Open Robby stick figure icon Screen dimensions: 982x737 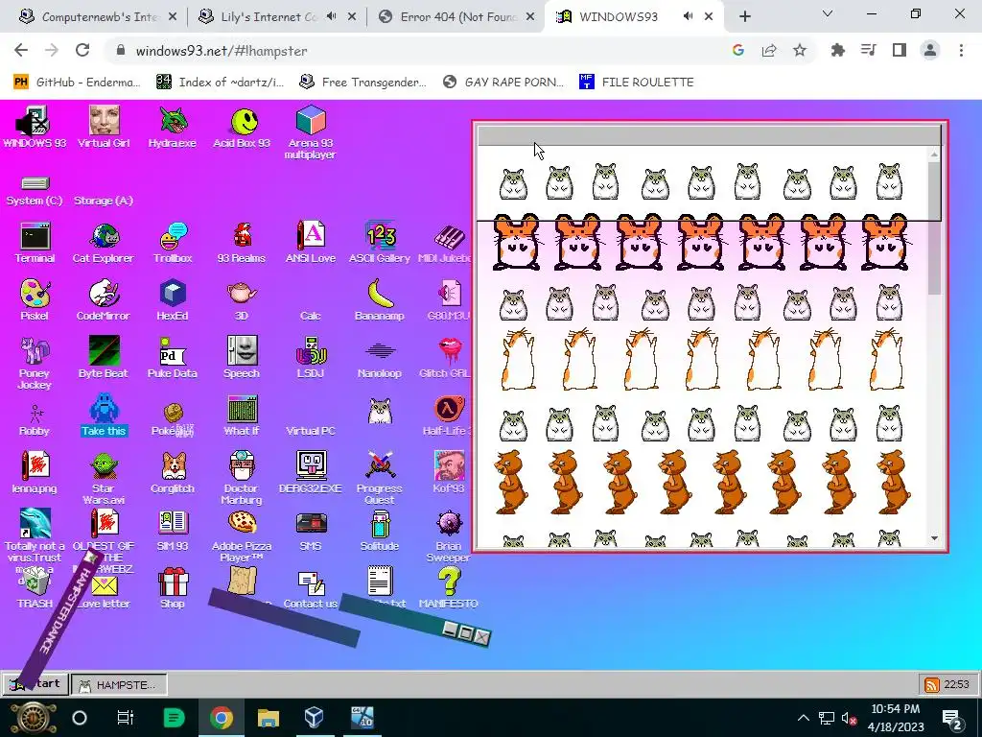pos(35,420)
